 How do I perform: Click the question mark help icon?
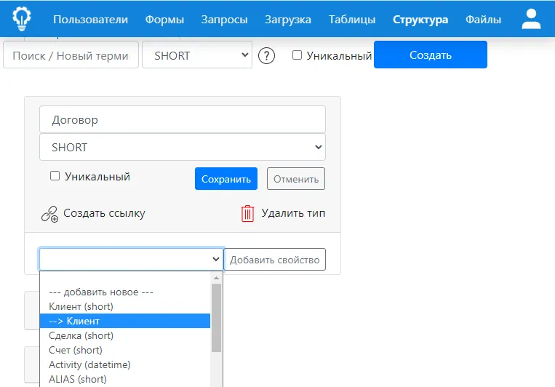click(266, 55)
